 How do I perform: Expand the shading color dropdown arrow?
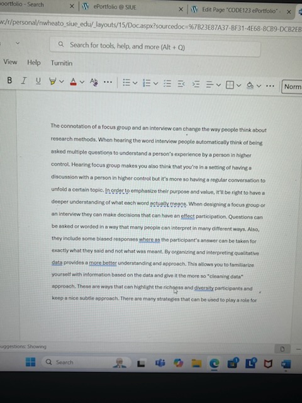click(x=259, y=86)
